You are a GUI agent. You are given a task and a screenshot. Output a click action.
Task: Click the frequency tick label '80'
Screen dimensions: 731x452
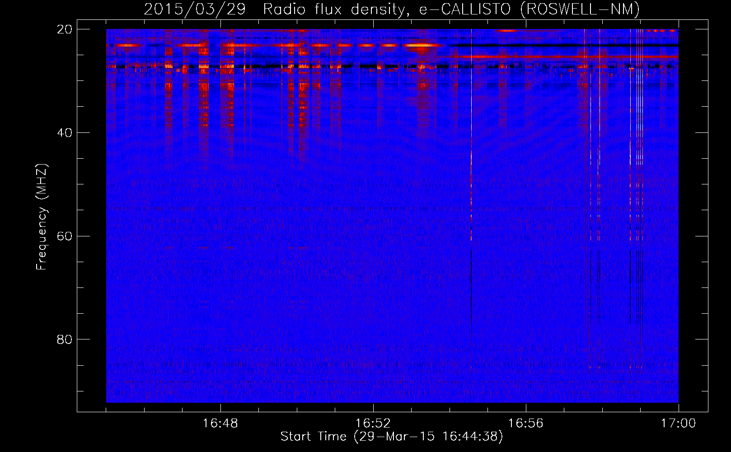point(65,339)
